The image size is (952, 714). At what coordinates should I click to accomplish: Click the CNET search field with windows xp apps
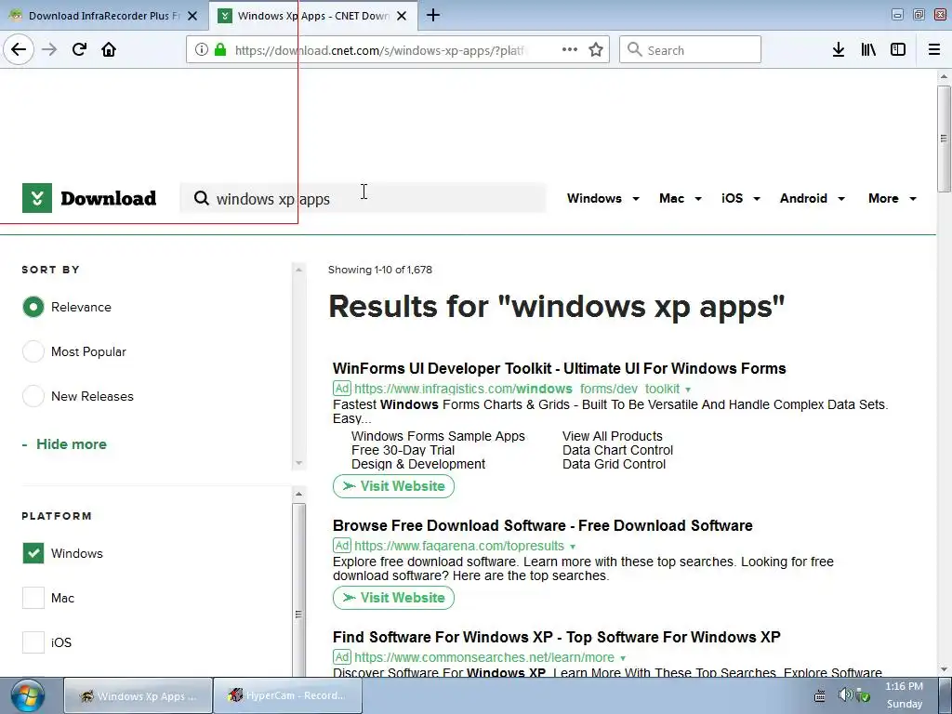[364, 198]
